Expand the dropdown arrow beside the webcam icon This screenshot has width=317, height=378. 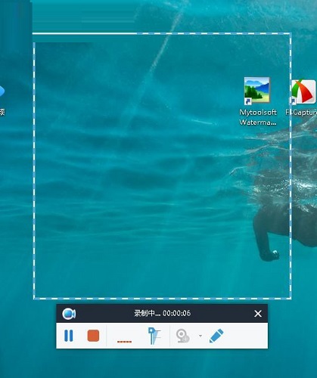(200, 336)
